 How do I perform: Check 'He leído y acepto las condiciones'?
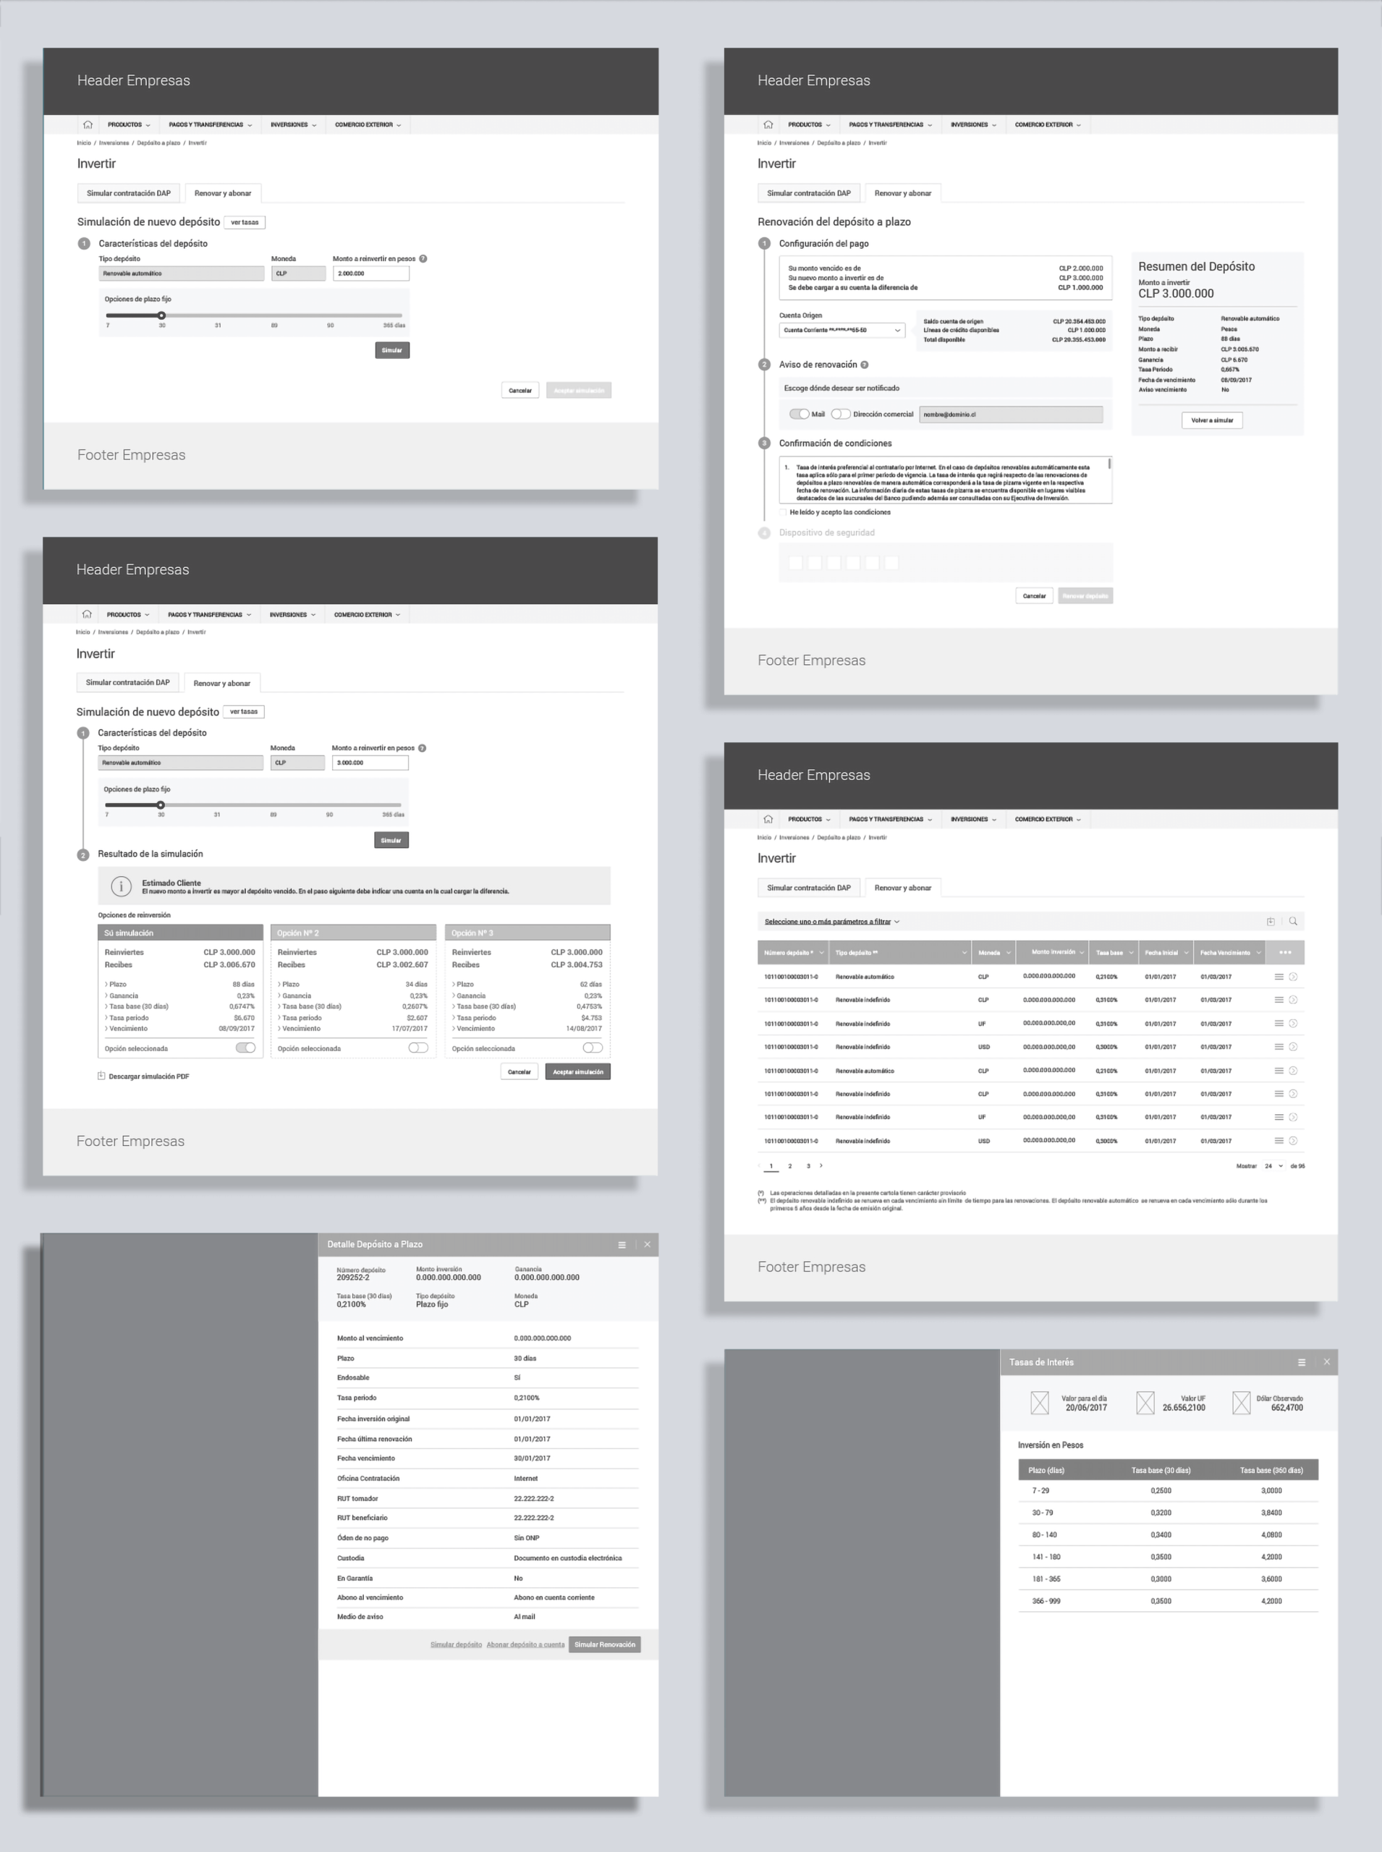click(x=783, y=512)
